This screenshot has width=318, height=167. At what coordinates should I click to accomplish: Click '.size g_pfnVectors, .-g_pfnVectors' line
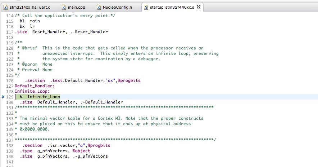(64, 157)
